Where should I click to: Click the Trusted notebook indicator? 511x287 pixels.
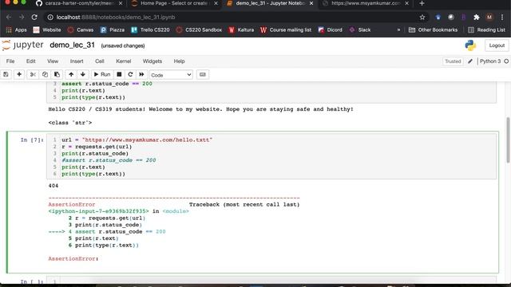point(453,61)
